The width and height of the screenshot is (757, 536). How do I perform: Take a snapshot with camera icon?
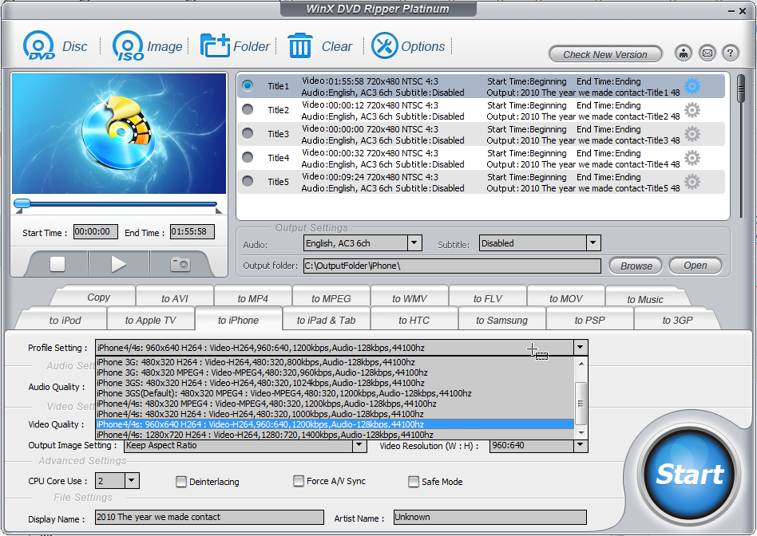pyautogui.click(x=180, y=264)
